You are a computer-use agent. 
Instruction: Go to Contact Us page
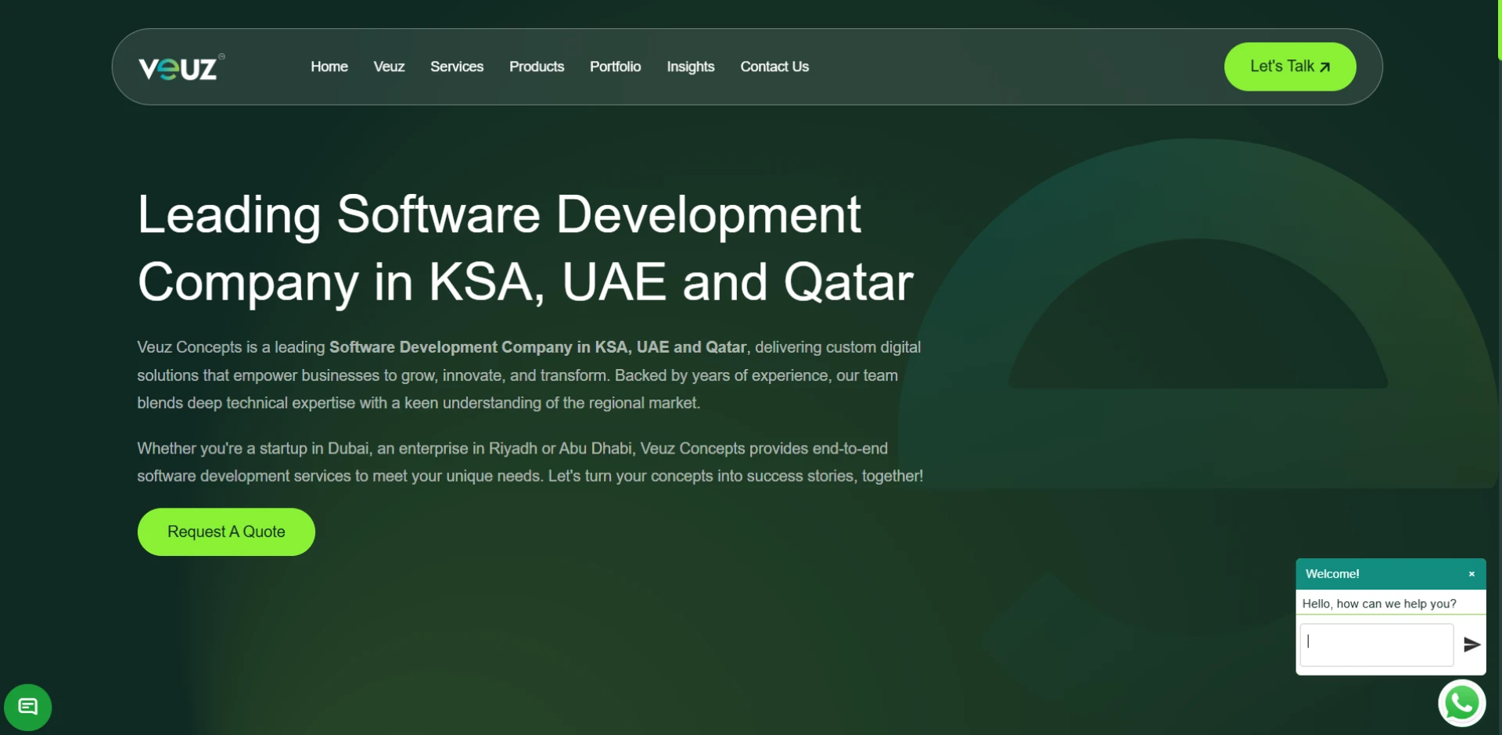[774, 67]
